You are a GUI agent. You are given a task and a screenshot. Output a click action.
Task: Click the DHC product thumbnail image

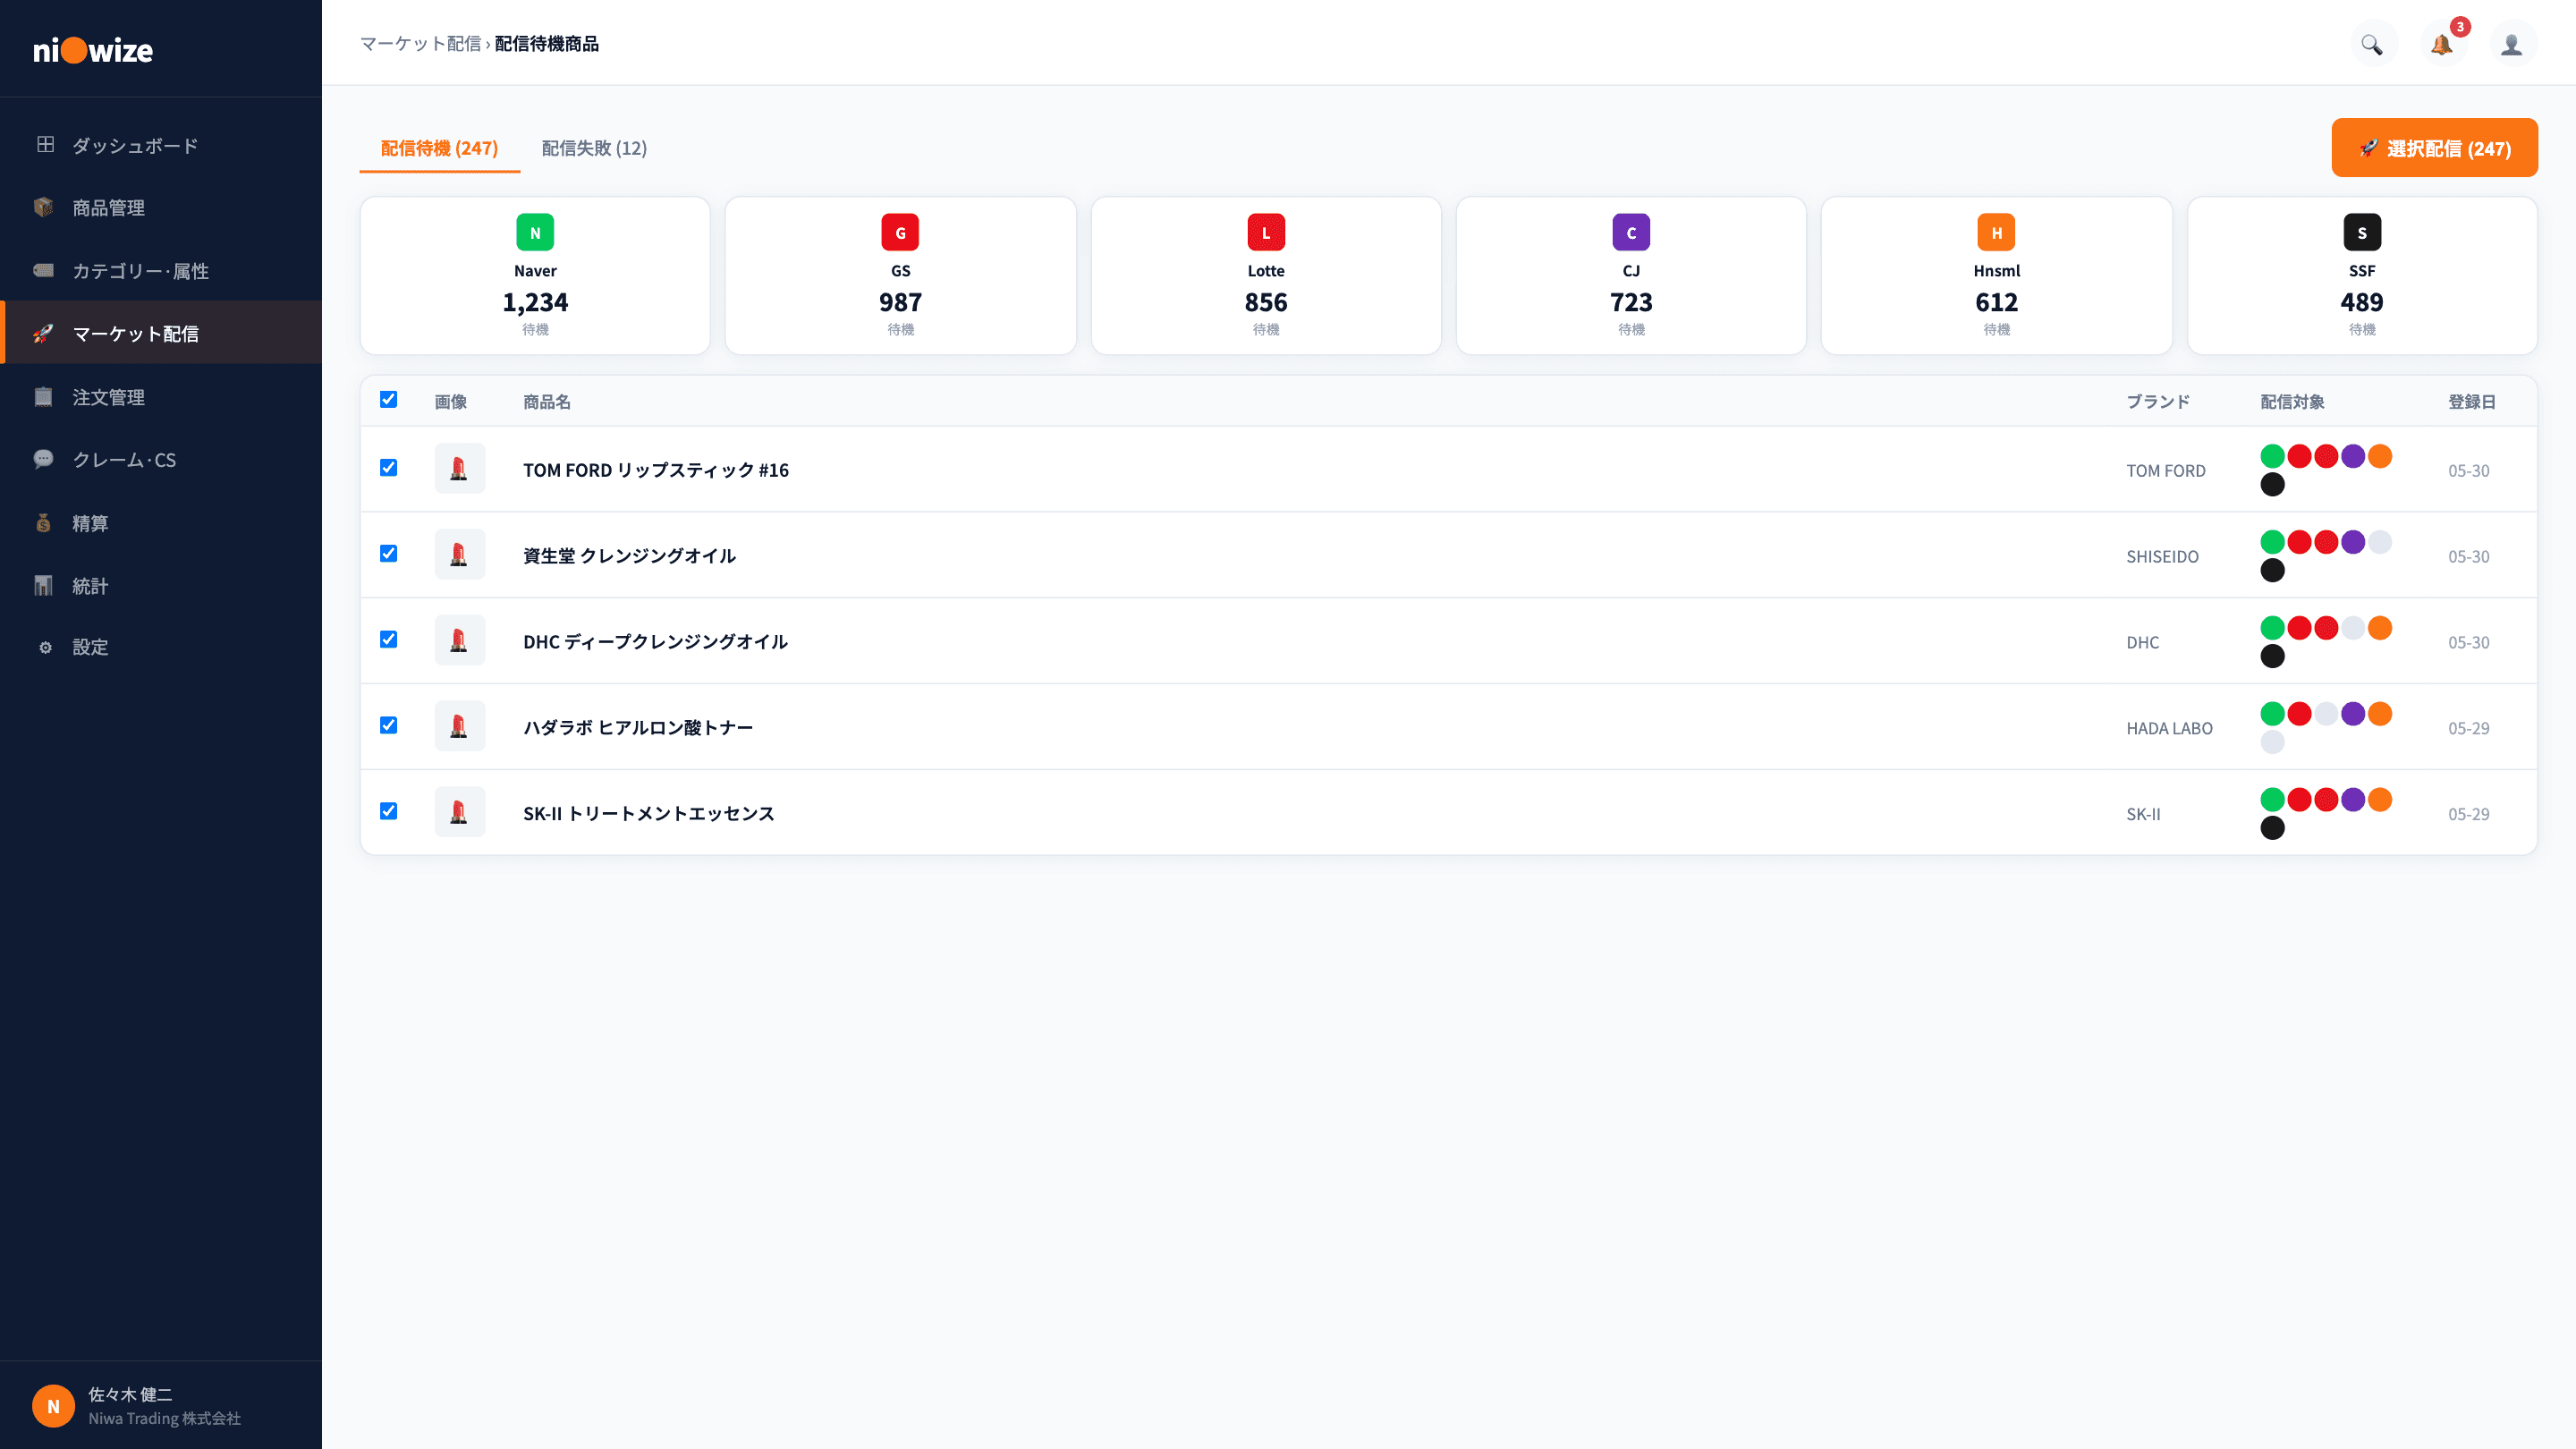click(x=460, y=640)
